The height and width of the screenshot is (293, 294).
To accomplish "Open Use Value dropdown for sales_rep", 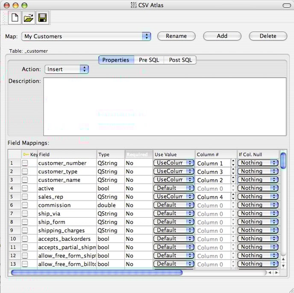I will pyautogui.click(x=173, y=196).
